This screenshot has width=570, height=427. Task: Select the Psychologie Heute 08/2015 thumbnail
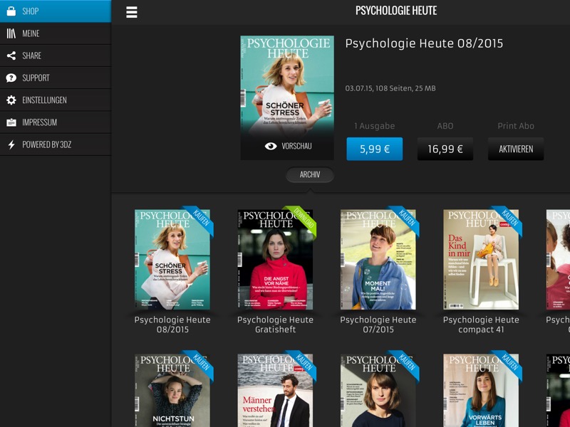[172, 260]
